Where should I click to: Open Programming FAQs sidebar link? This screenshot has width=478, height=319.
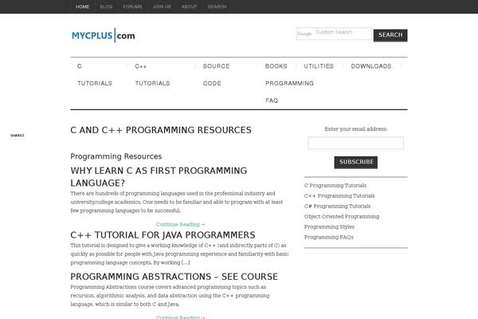point(328,237)
